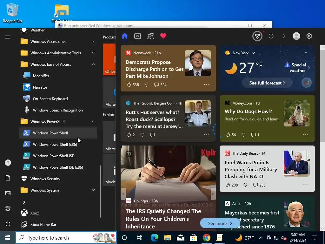Open more options on Daily Beast card
This screenshot has height=244, width=325.
[305, 185]
